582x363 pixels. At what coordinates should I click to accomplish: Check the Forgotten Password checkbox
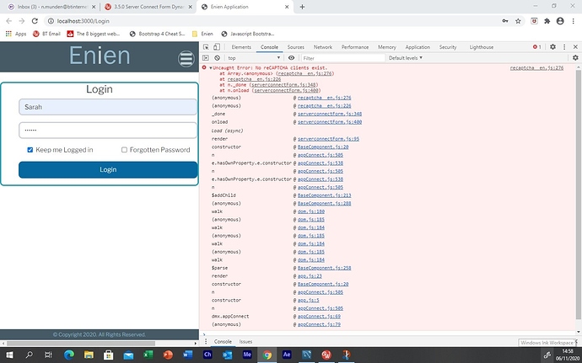click(x=124, y=150)
